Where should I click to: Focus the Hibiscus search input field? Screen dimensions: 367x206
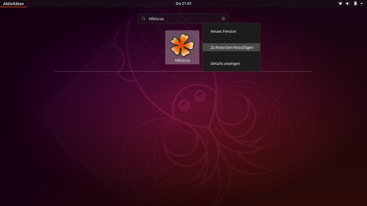click(183, 19)
